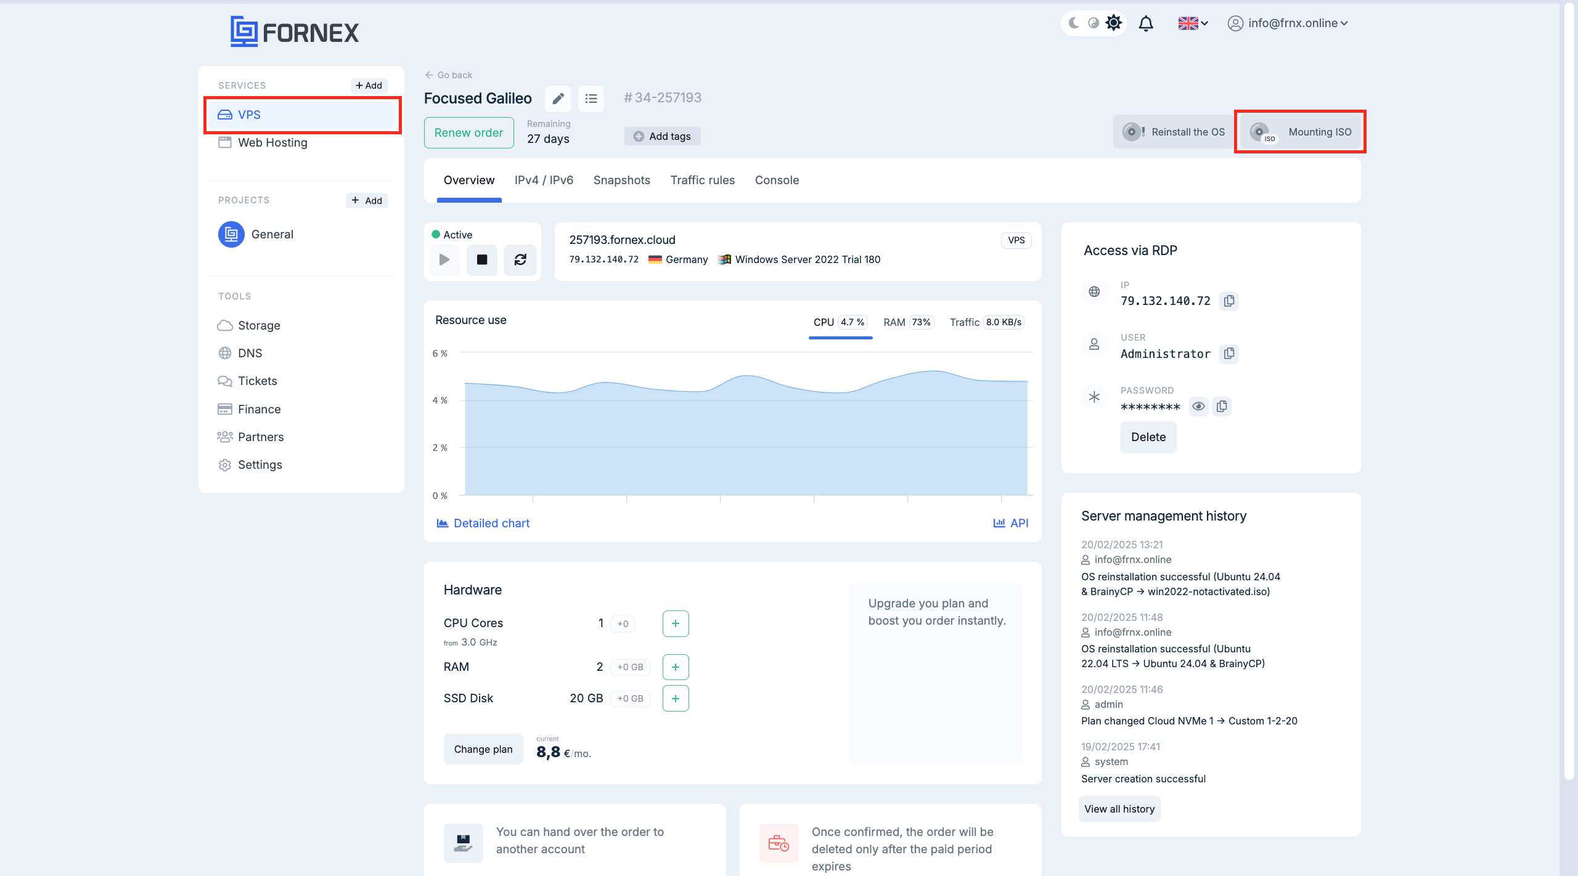The width and height of the screenshot is (1578, 876).
Task: Switch to Traffic rules tab
Action: (703, 180)
